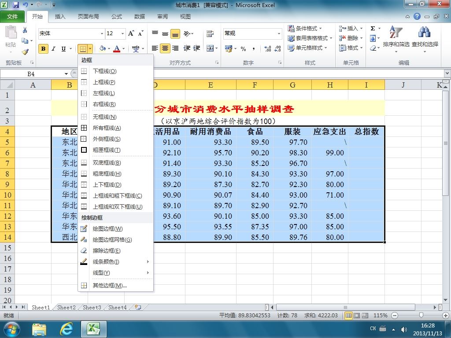This screenshot has height=338, width=451.
Task: Click the Excel Help question mark icon
Action: click(417, 16)
